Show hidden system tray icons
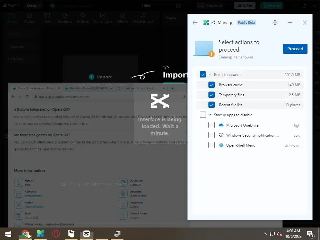Image resolution: width=320 pixels, height=240 pixels. coord(264,234)
